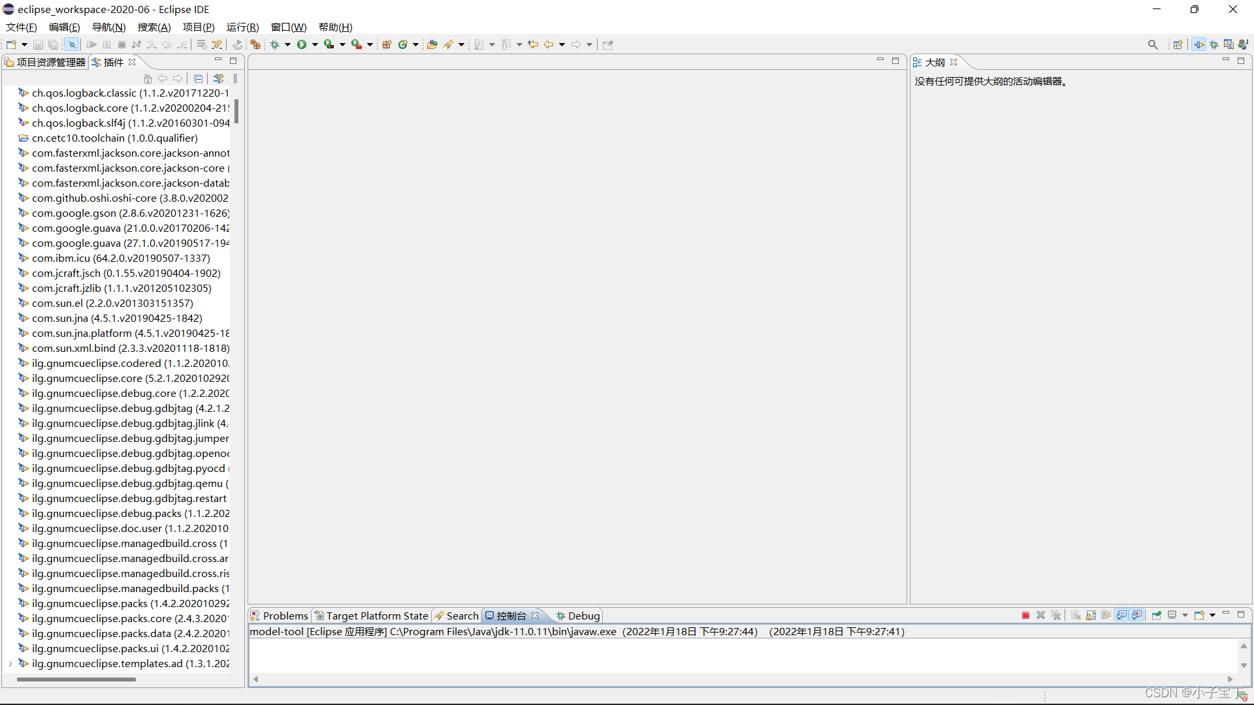Switch to the Target Platform State tab
Image resolution: width=1254 pixels, height=705 pixels.
[372, 616]
